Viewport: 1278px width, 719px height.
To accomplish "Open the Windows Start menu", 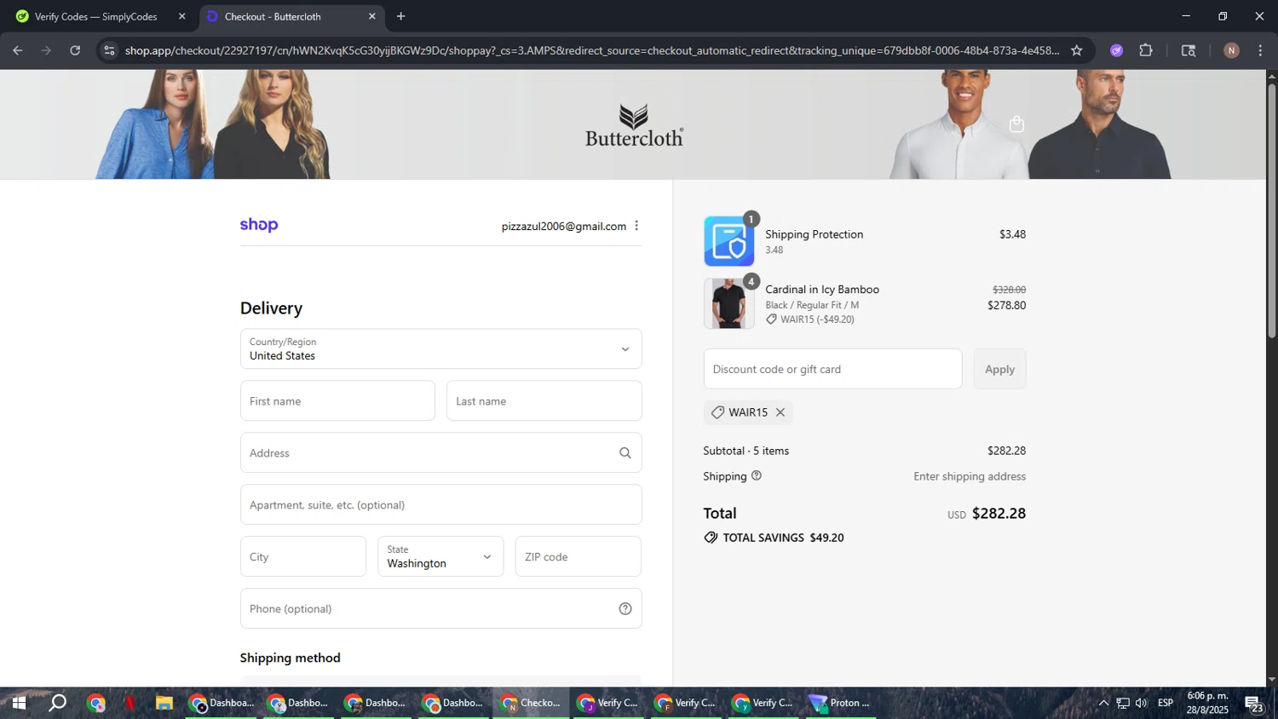I will pyautogui.click(x=18, y=704).
